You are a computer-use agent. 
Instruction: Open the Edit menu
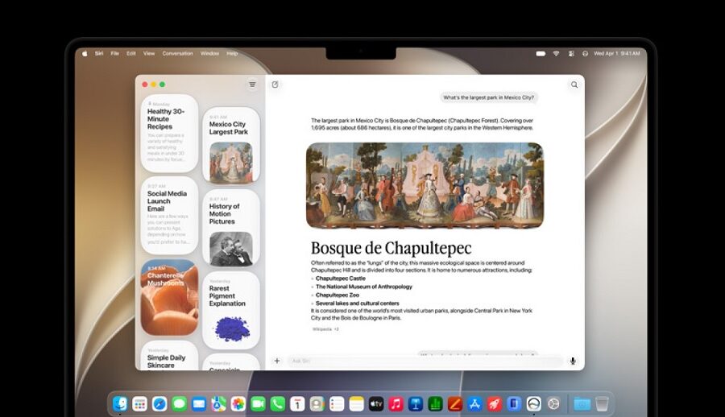tap(131, 54)
